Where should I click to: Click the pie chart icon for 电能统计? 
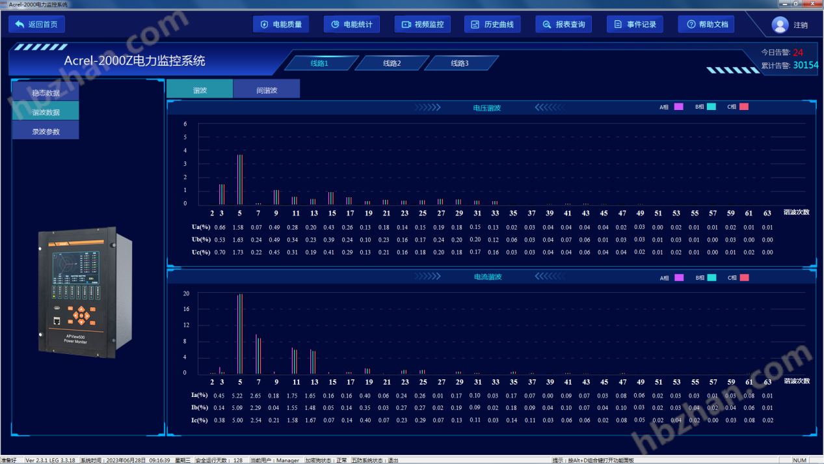point(335,25)
